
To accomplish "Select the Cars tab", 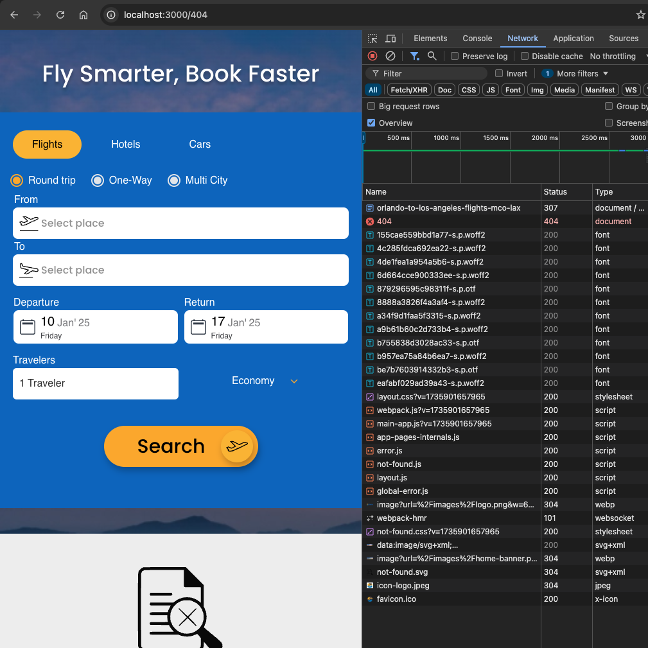I will pos(200,144).
